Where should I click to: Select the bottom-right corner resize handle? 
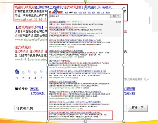pyautogui.click(x=124, y=121)
